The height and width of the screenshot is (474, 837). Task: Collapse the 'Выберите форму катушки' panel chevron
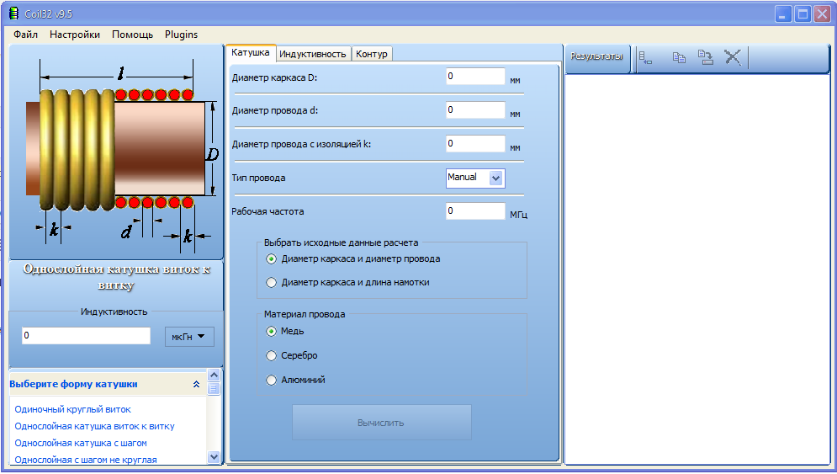[x=197, y=384]
